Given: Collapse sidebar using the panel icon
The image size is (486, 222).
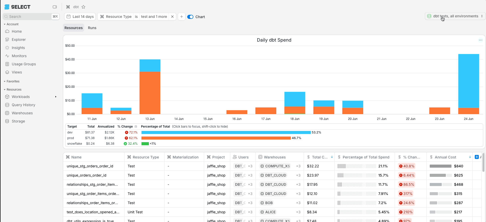Looking at the screenshot, I should click(x=55, y=7).
